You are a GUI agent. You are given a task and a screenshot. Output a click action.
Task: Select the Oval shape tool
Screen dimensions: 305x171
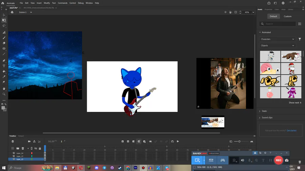4,48
